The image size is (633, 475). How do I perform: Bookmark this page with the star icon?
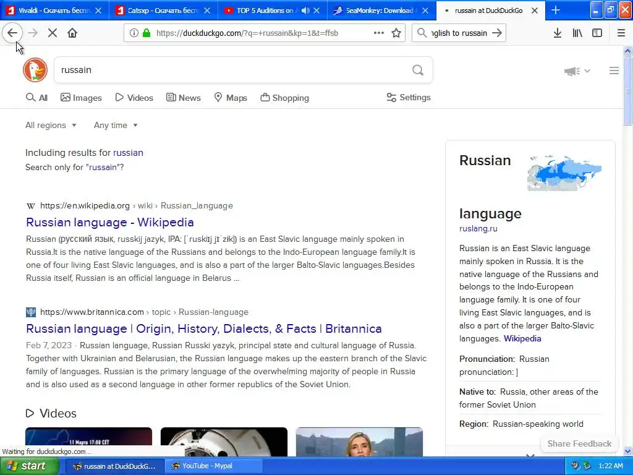(396, 33)
